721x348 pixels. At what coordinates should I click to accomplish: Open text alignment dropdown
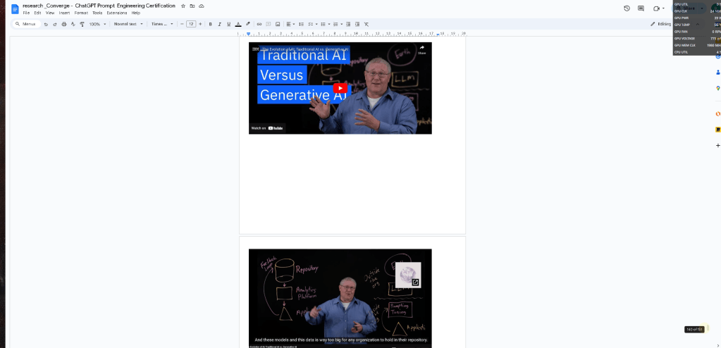tap(290, 24)
